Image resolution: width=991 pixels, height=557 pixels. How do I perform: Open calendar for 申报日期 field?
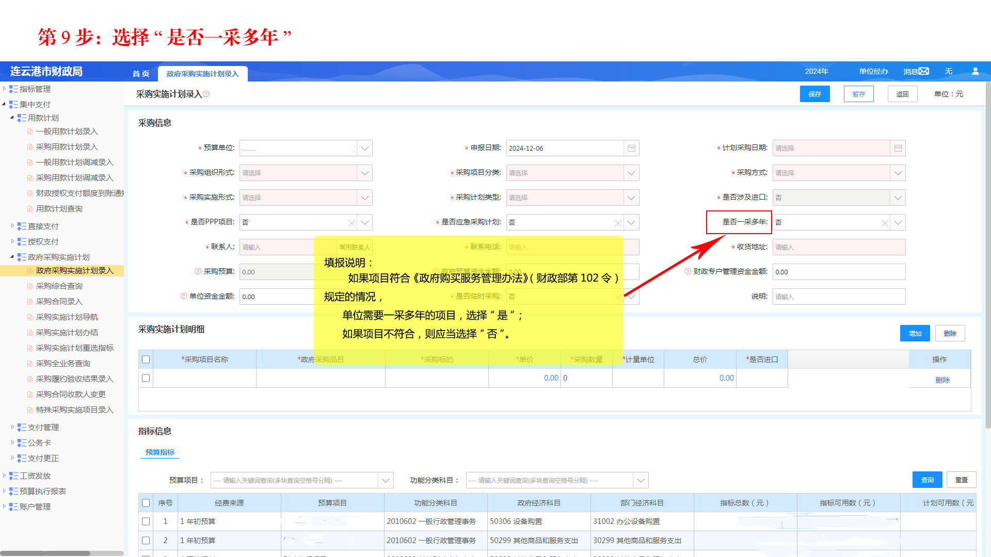pos(631,148)
